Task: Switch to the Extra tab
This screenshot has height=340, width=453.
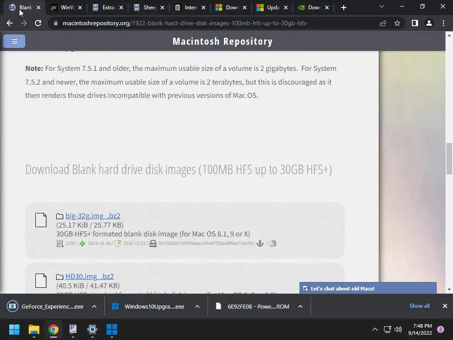Action: 104,8
